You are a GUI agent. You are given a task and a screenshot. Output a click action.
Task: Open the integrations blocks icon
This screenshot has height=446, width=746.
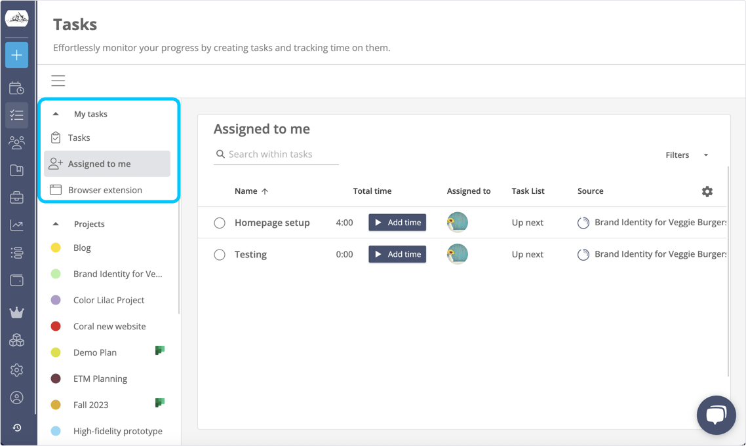pos(16,340)
